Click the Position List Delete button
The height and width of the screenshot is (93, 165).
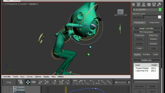pyautogui.click(x=152, y=86)
